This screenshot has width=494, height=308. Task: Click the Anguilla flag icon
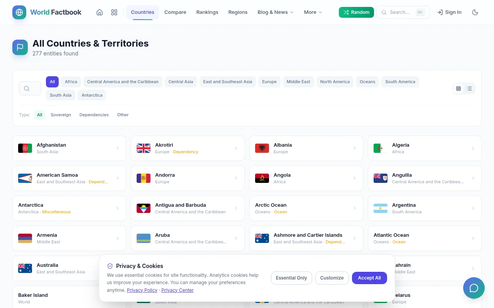point(381,178)
